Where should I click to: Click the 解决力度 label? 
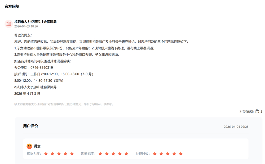(34, 154)
